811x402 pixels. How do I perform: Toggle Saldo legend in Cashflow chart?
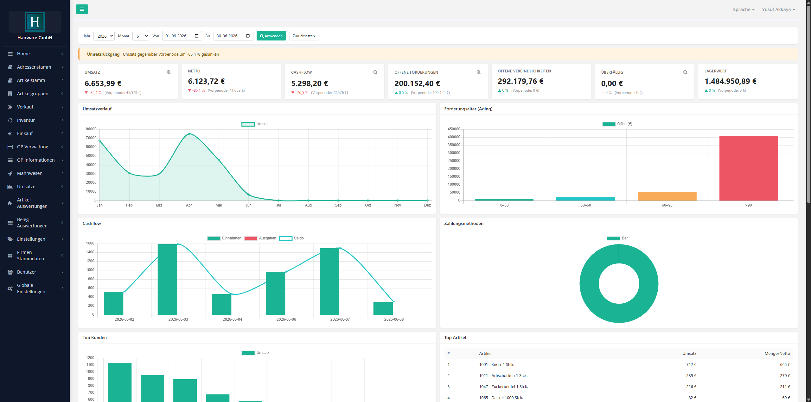[x=291, y=238]
